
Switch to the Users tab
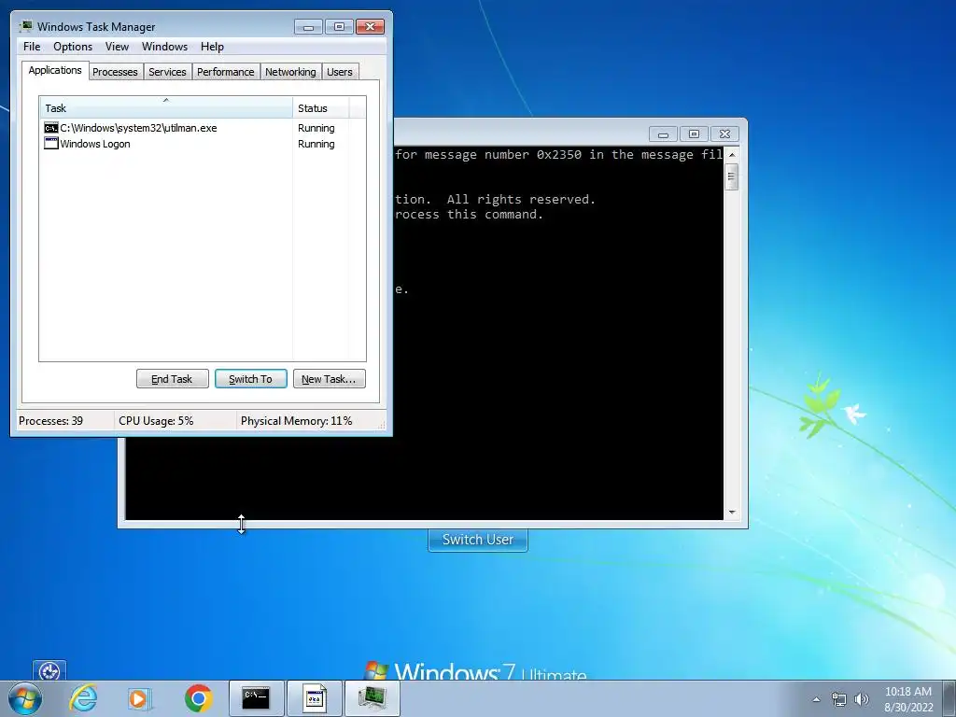pos(340,72)
